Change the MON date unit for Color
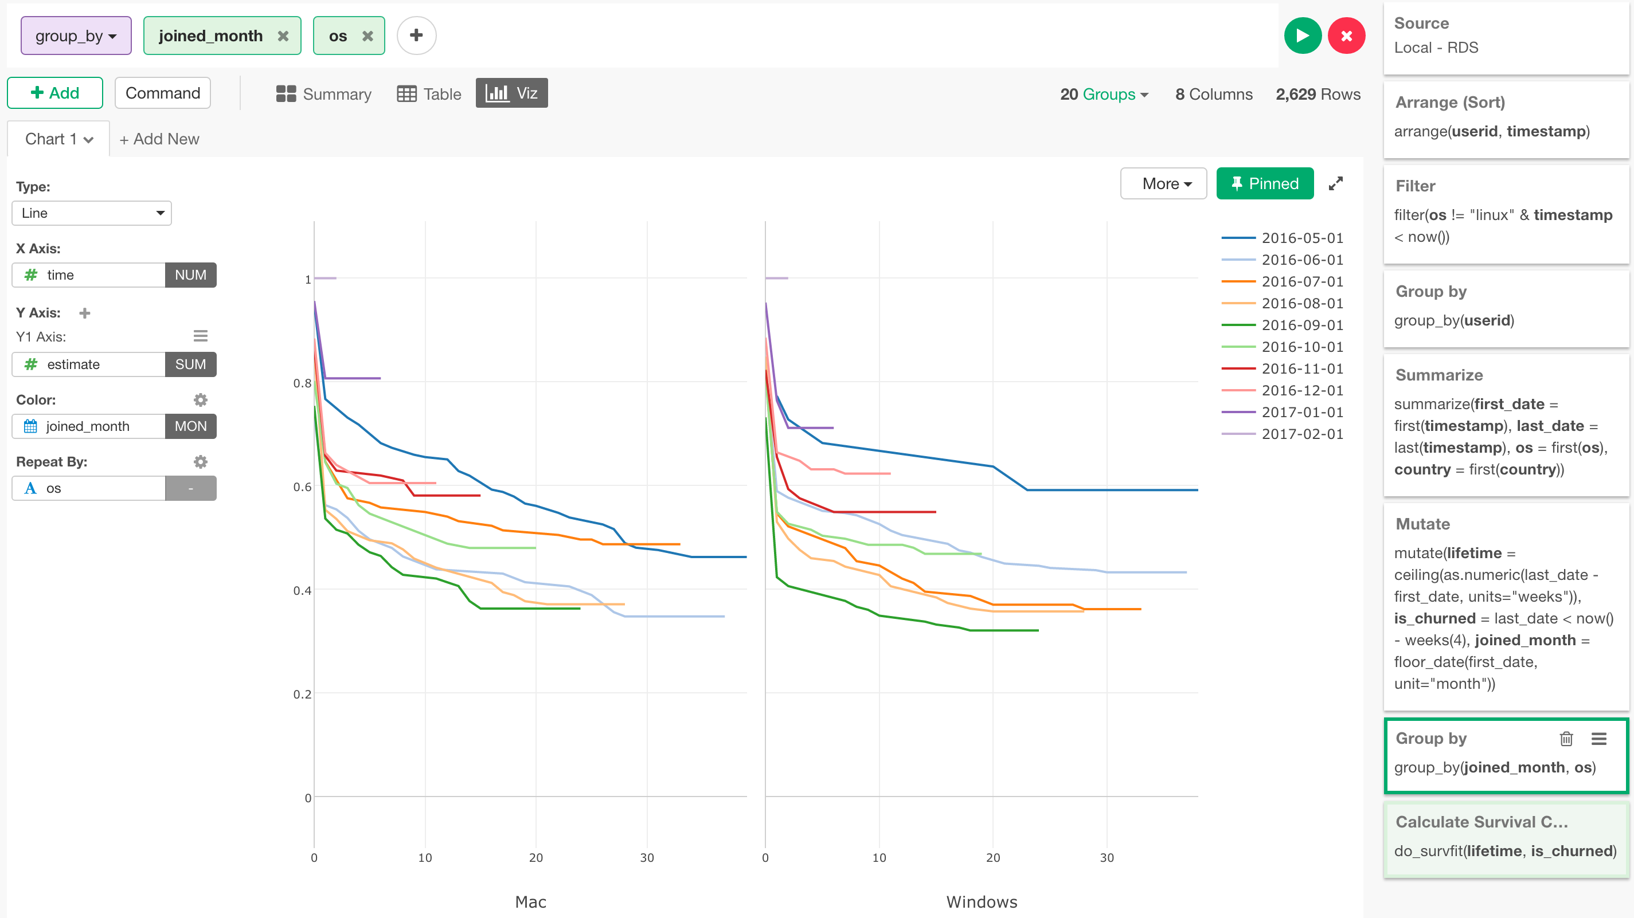The image size is (1634, 918). (x=190, y=426)
